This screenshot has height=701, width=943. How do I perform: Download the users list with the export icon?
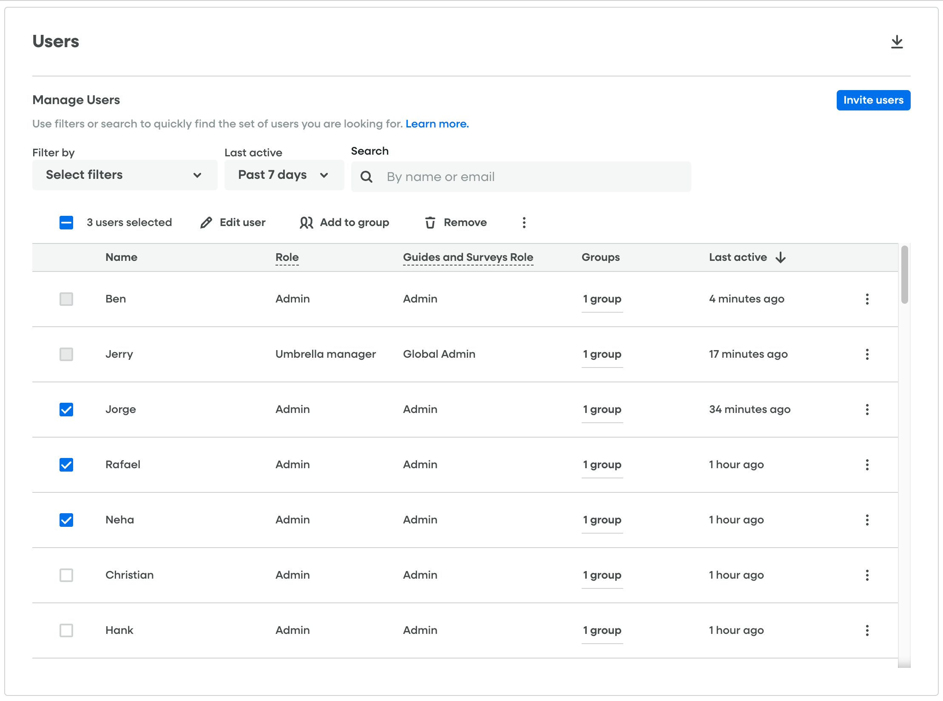(897, 42)
